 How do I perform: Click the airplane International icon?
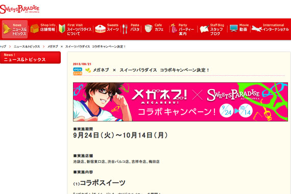point(257,29)
